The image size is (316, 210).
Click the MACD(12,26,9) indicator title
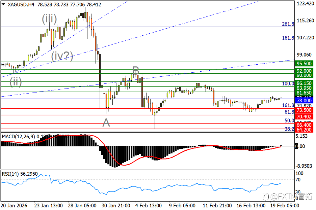point(19,137)
